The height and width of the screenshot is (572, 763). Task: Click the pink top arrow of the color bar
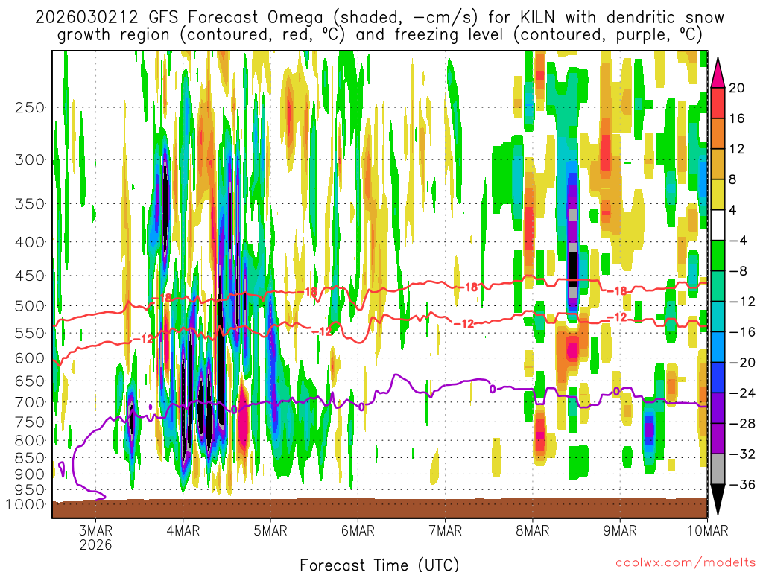718,74
